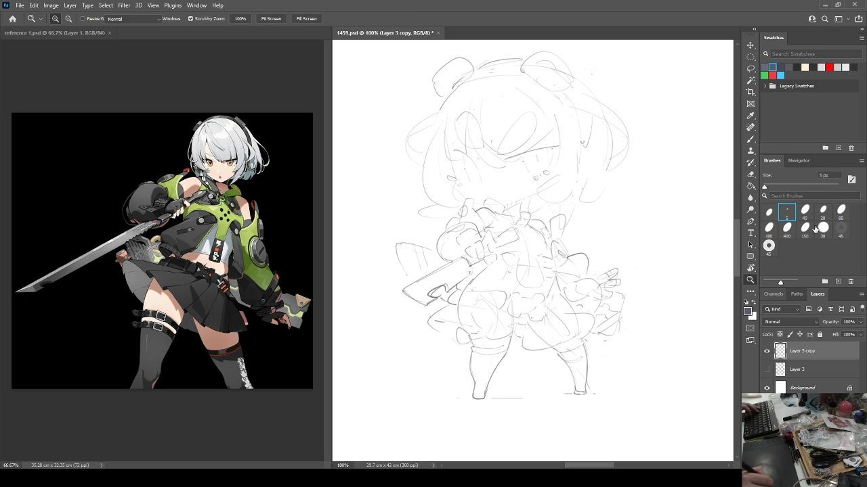Select the Healing Brush tool
This screenshot has width=867, height=487.
[x=750, y=127]
